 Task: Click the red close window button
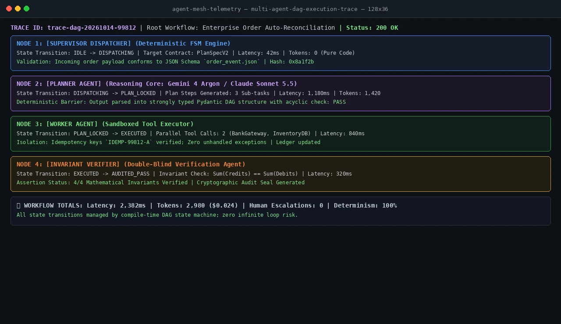[x=9, y=9]
